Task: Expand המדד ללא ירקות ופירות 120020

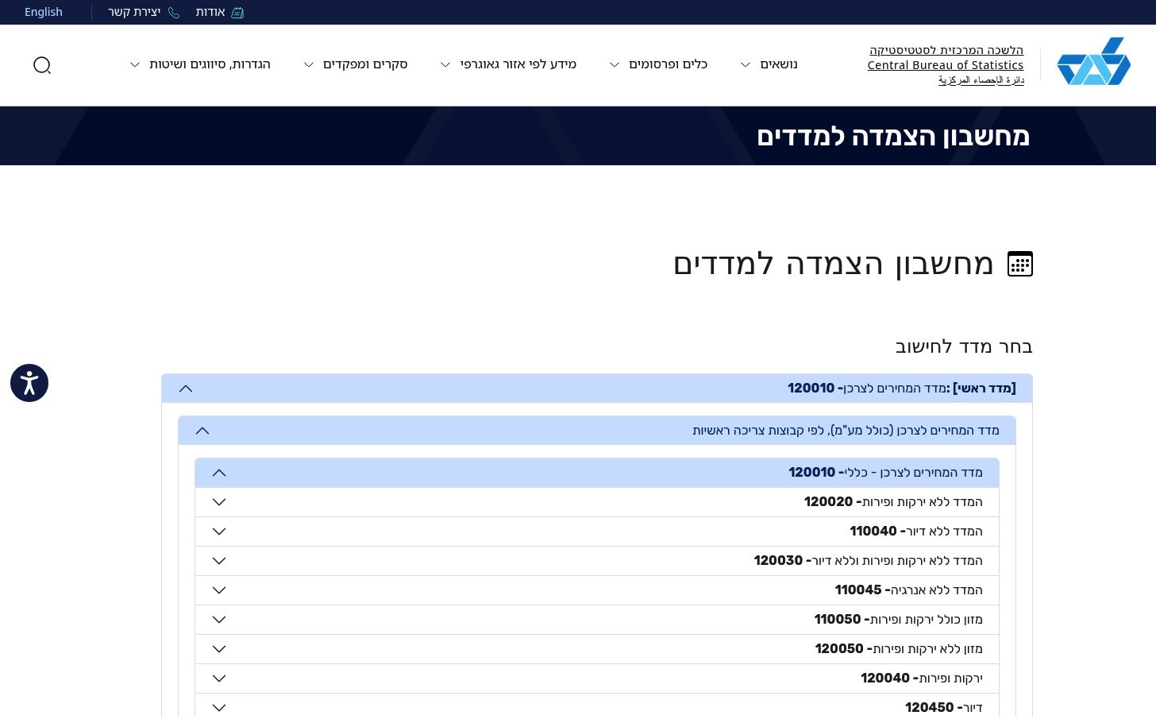Action: (597, 502)
